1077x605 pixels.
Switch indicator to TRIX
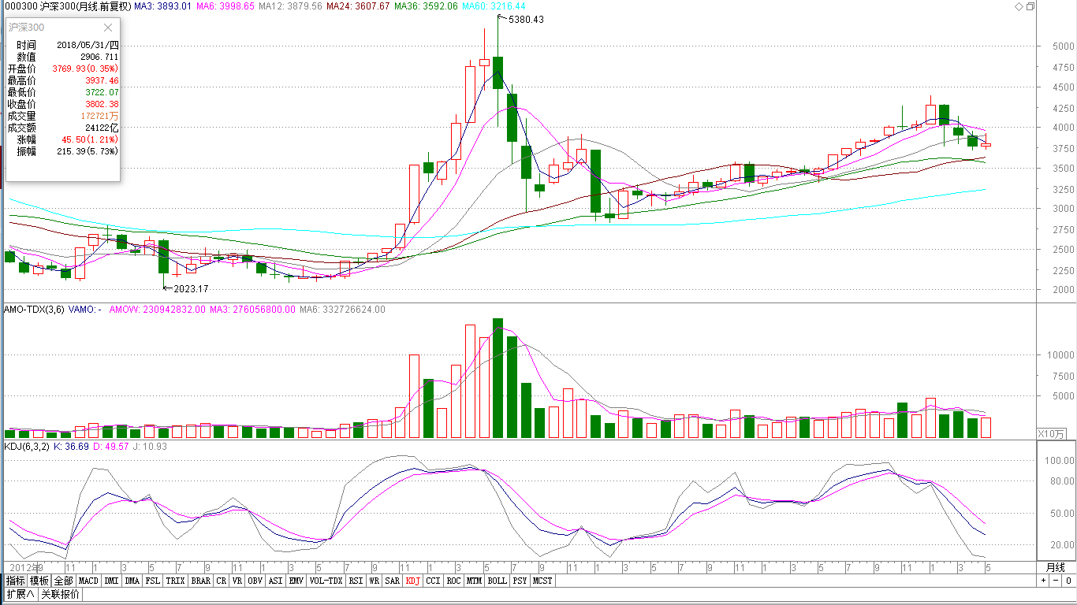(x=175, y=581)
